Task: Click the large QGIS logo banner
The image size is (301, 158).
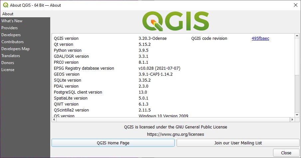Action: point(175,21)
